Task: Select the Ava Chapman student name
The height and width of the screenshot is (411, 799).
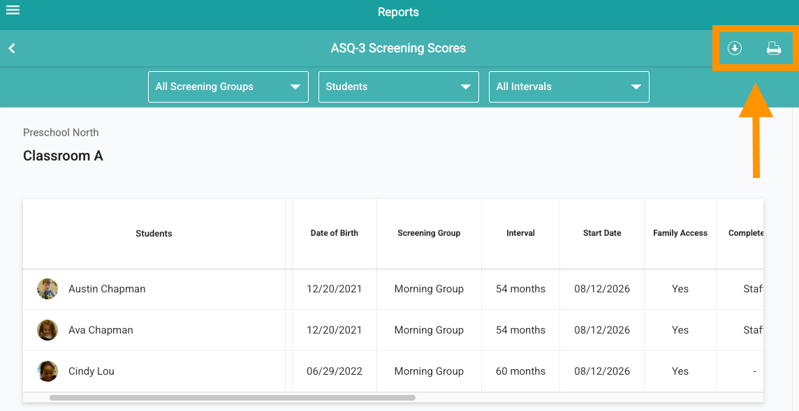Action: coord(101,330)
